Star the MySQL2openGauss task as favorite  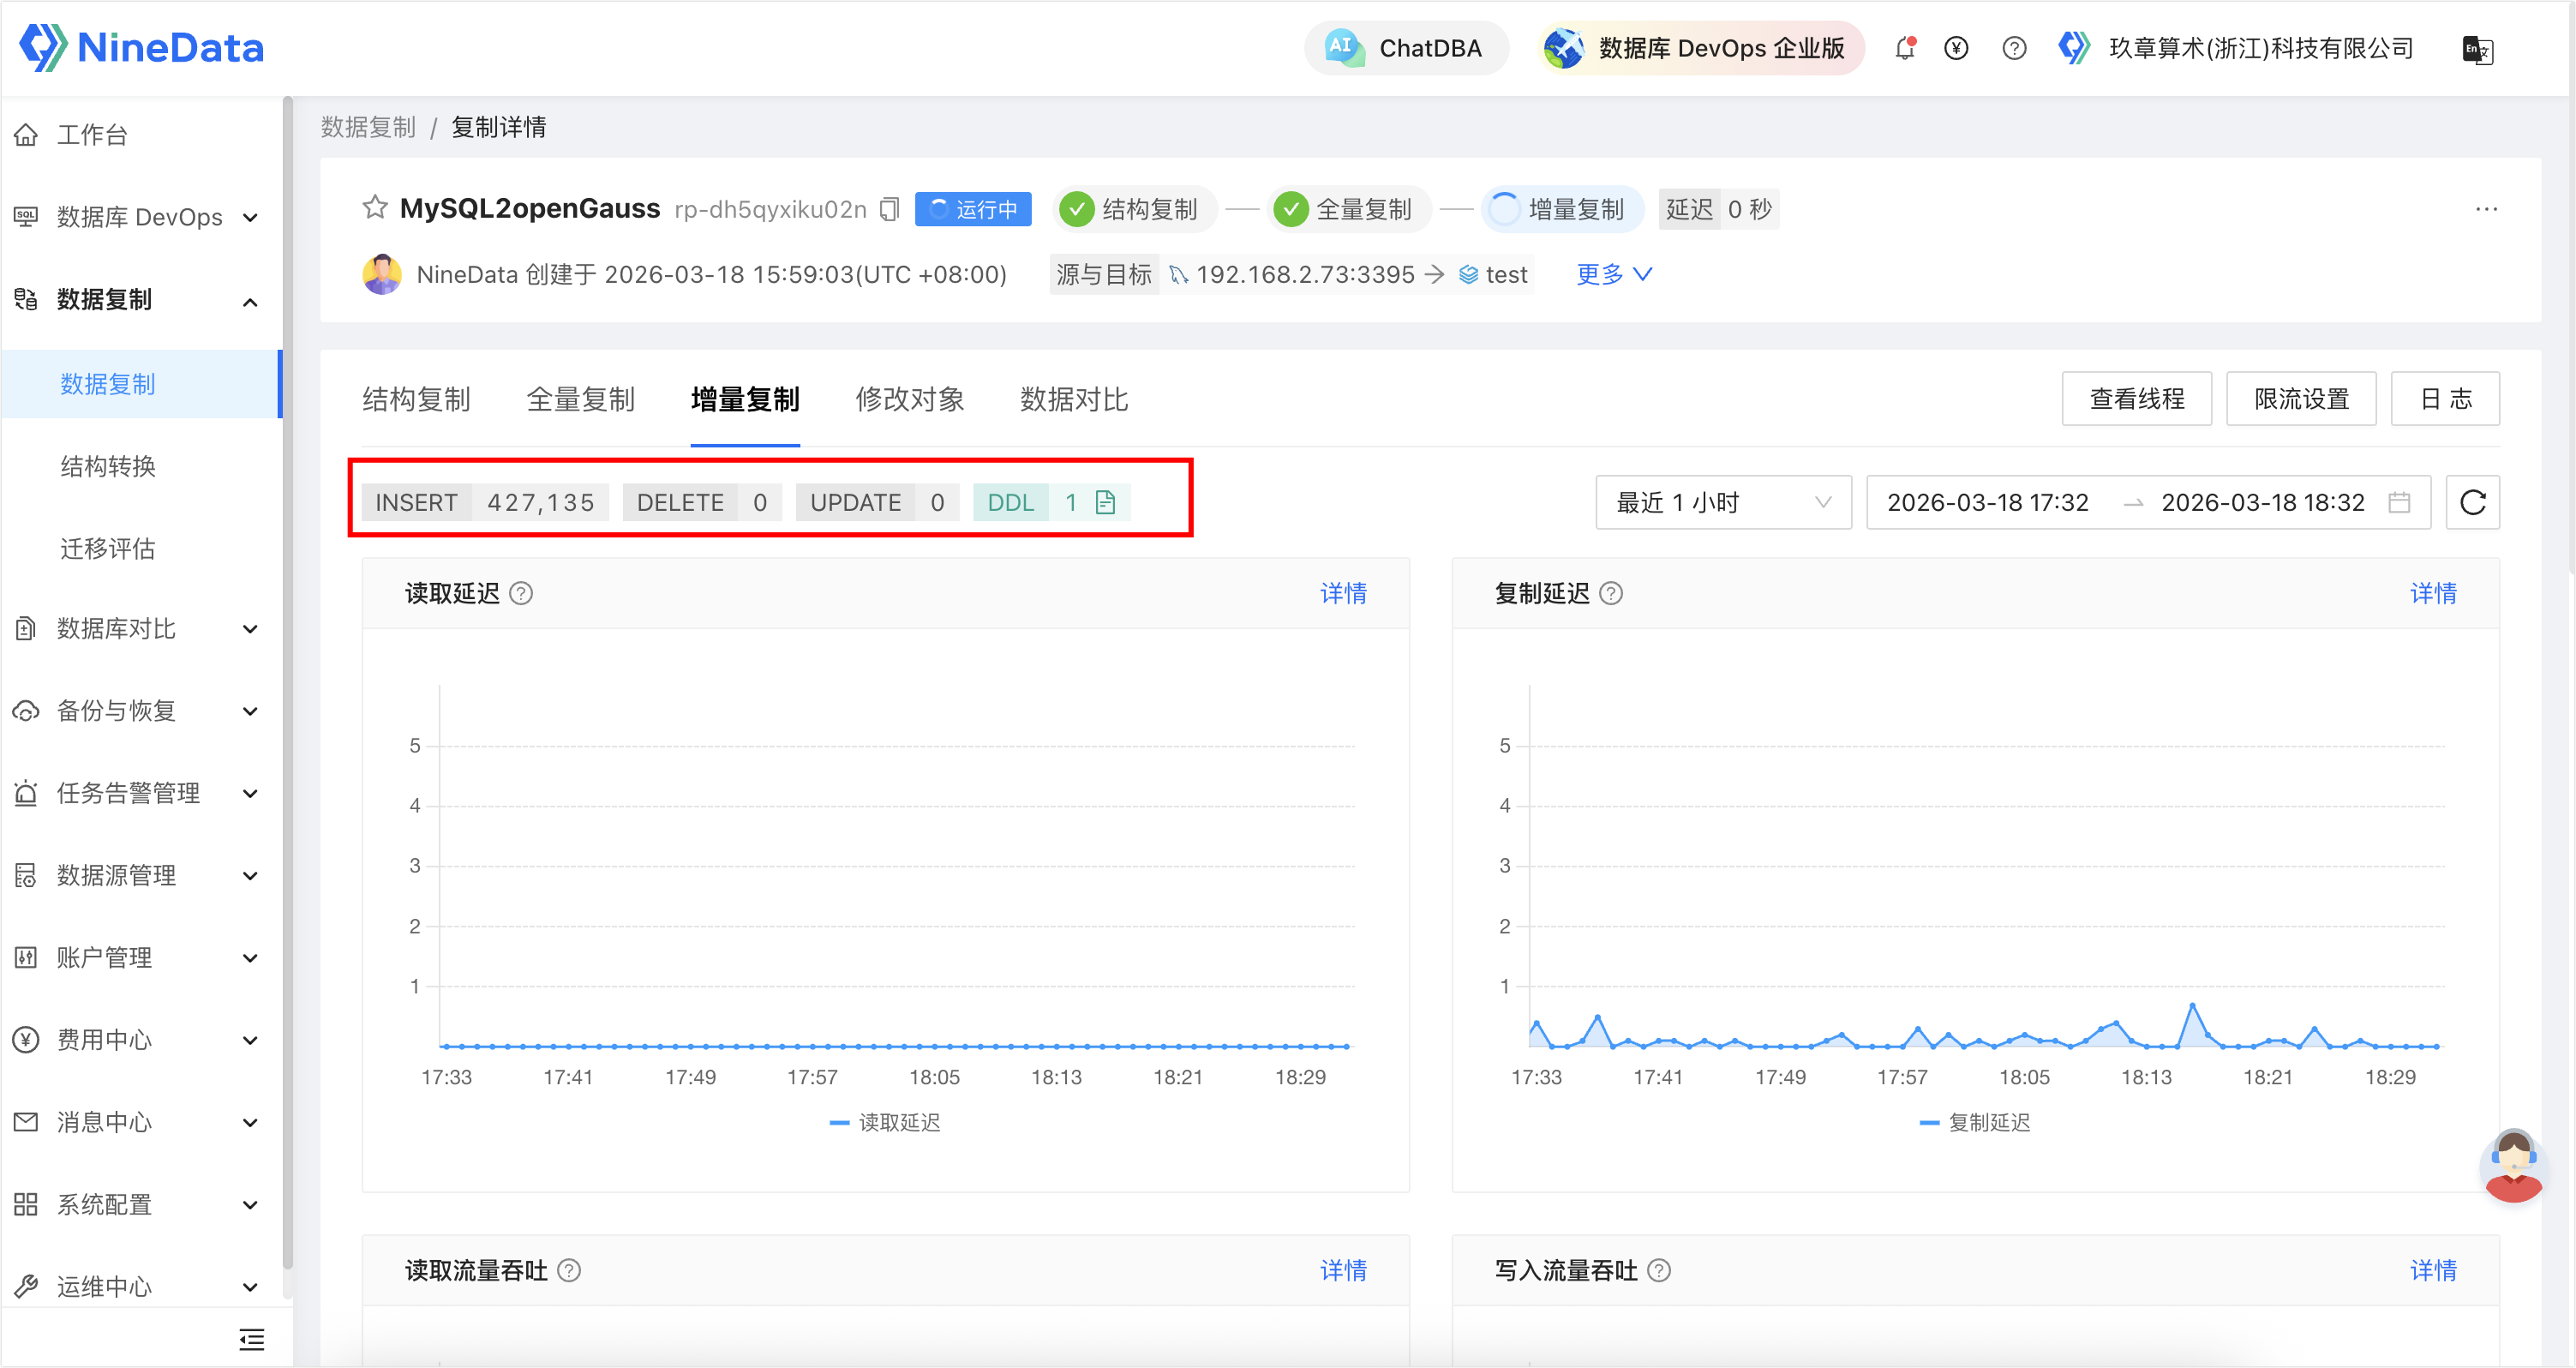pos(375,208)
